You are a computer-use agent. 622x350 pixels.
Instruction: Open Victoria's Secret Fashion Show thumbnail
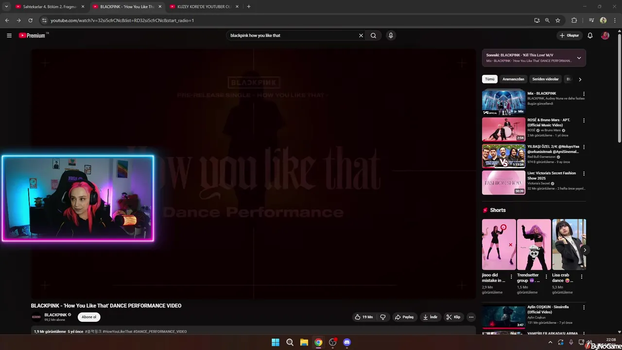click(503, 183)
